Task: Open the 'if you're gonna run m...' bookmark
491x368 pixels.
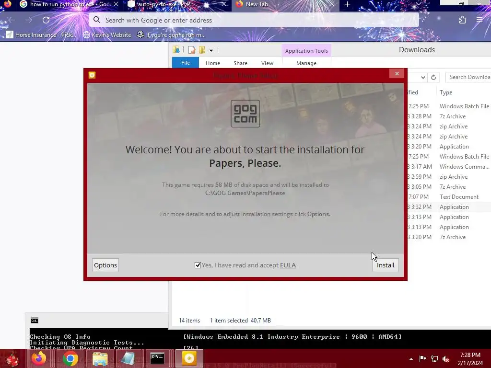Action: [172, 34]
